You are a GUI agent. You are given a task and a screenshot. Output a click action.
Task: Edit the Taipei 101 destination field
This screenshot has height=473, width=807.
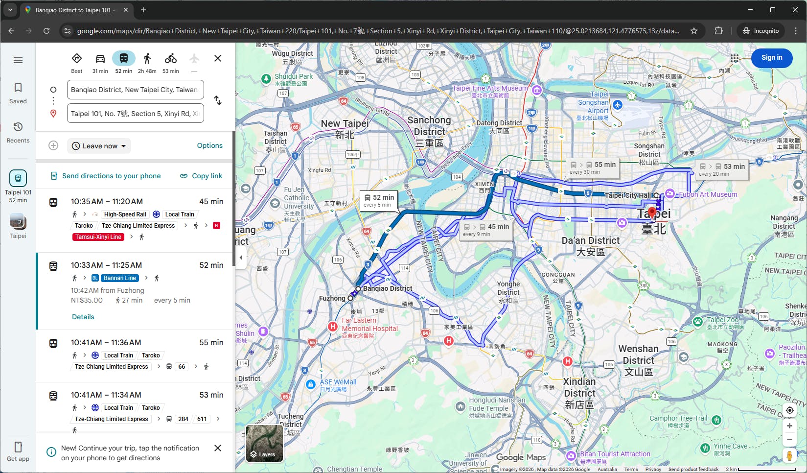136,114
